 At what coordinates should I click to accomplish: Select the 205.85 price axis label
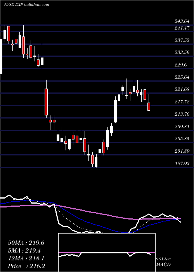pos(182,139)
